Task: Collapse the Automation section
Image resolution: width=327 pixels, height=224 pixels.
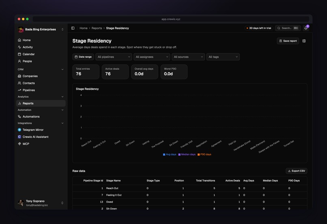Action: pyautogui.click(x=62, y=110)
